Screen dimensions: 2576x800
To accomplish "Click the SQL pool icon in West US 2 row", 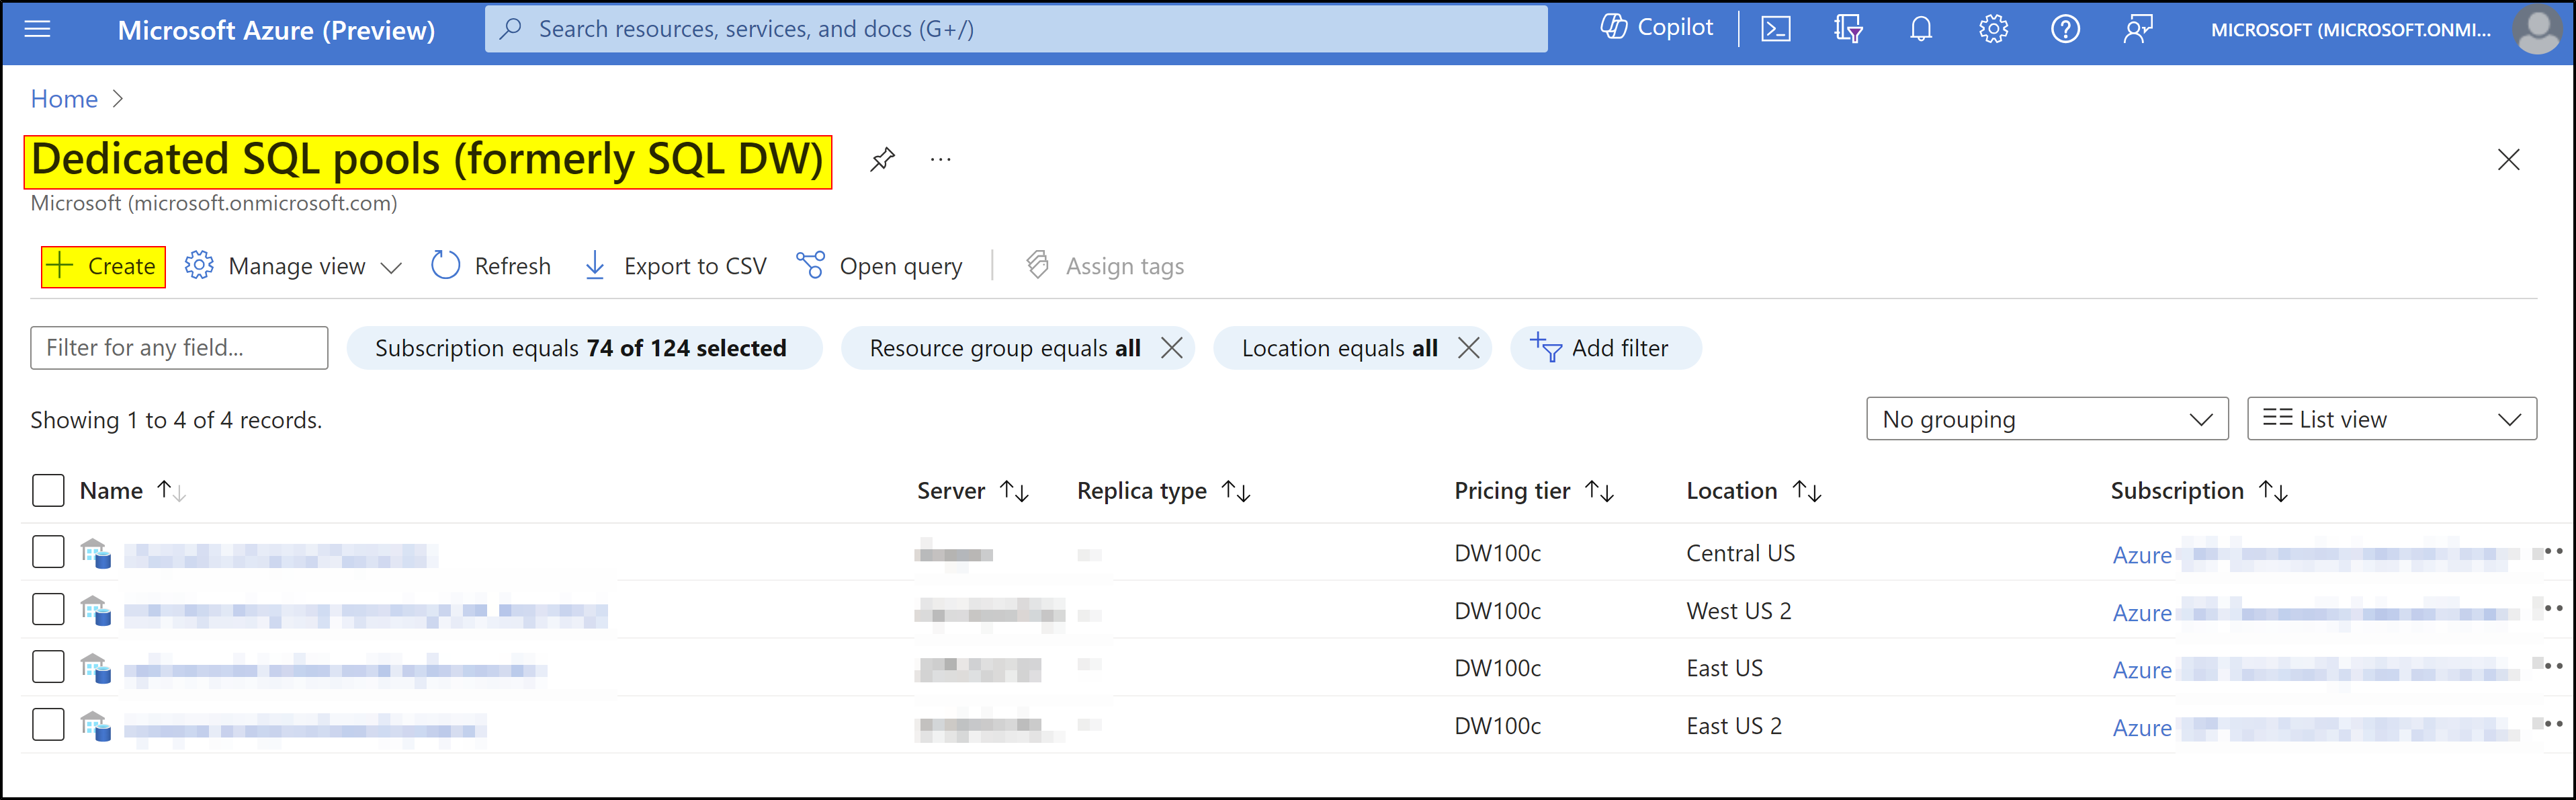I will 96,610.
